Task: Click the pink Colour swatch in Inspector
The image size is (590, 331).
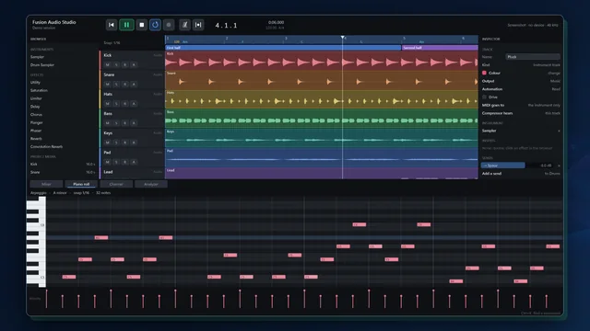Action: pos(484,73)
